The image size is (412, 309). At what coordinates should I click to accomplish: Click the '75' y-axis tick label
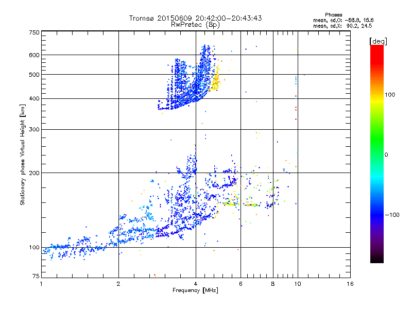[36, 276]
